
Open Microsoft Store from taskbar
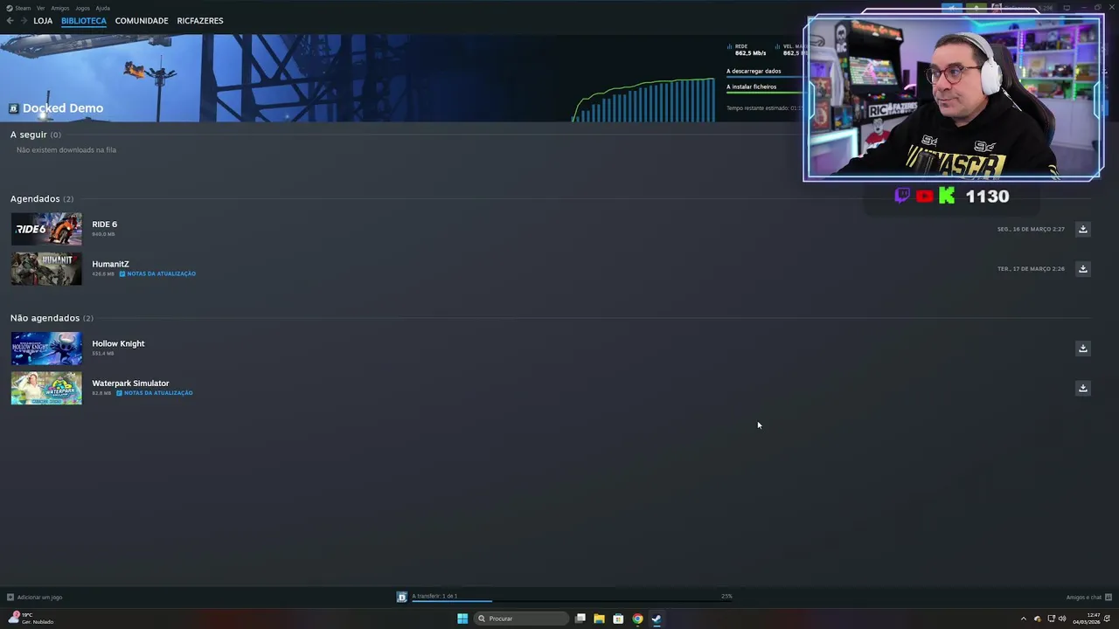point(618,619)
